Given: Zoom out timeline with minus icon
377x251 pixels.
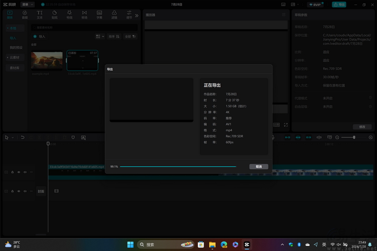Looking at the screenshot, I should 337,138.
